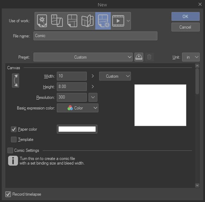
Task: Enable the Template checkbox
Action: (x=14, y=139)
